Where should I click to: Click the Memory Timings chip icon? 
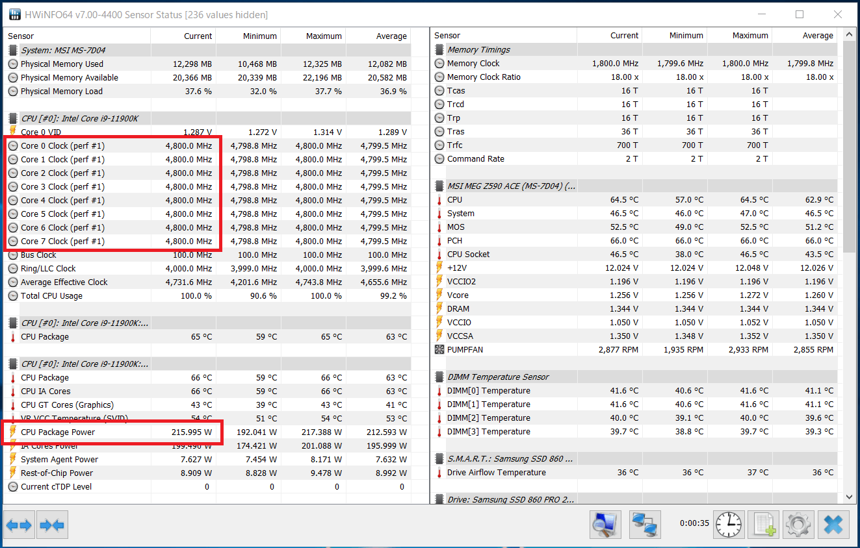pos(439,49)
